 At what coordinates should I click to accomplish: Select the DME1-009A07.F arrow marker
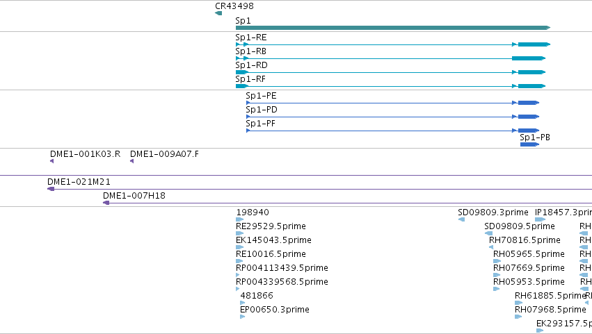point(131,161)
